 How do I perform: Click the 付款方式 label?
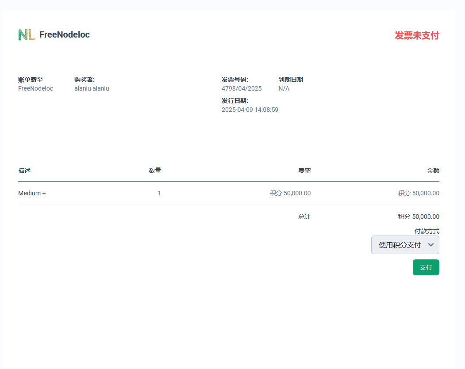tap(427, 231)
